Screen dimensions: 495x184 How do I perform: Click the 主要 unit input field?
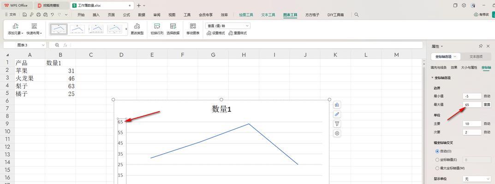(472, 124)
